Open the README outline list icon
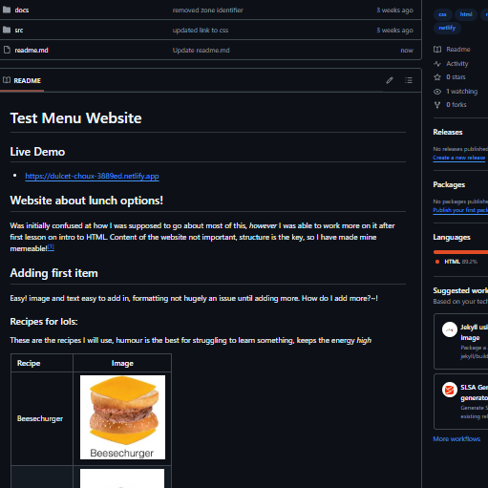Viewport: 488px width, 488px height. [409, 80]
